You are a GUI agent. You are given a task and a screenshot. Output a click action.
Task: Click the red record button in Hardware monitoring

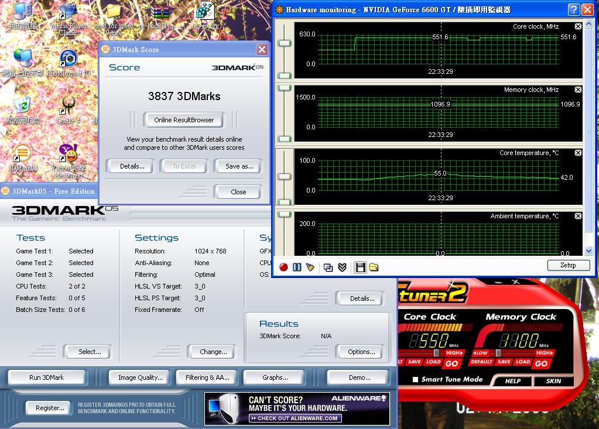(x=283, y=267)
